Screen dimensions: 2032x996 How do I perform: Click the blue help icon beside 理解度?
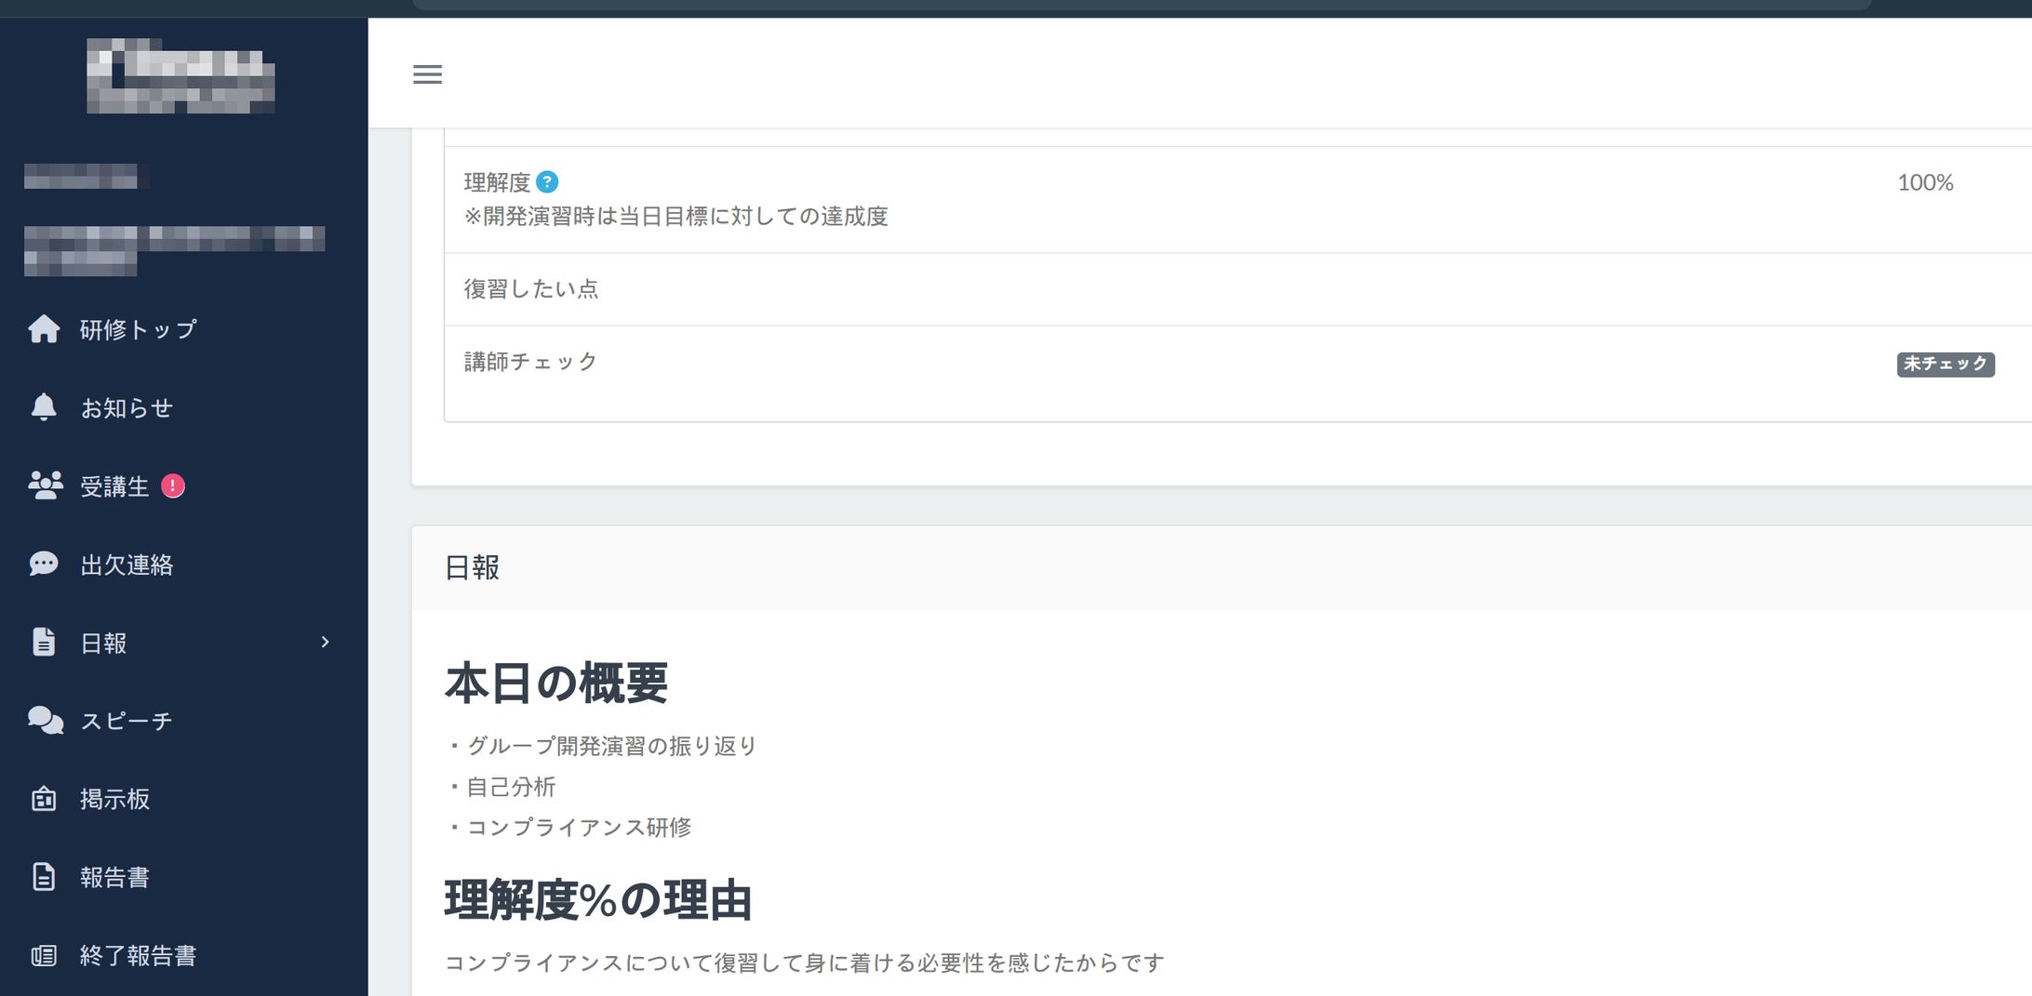(547, 182)
